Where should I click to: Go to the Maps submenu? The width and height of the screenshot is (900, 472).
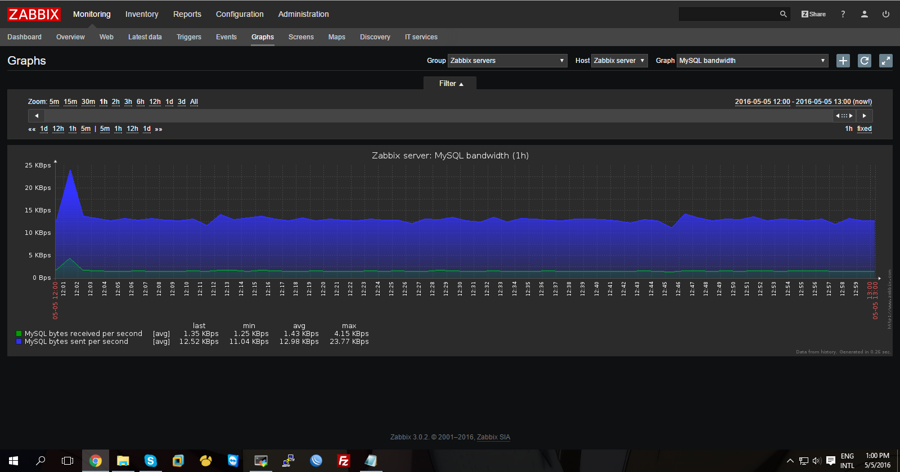[x=337, y=37]
